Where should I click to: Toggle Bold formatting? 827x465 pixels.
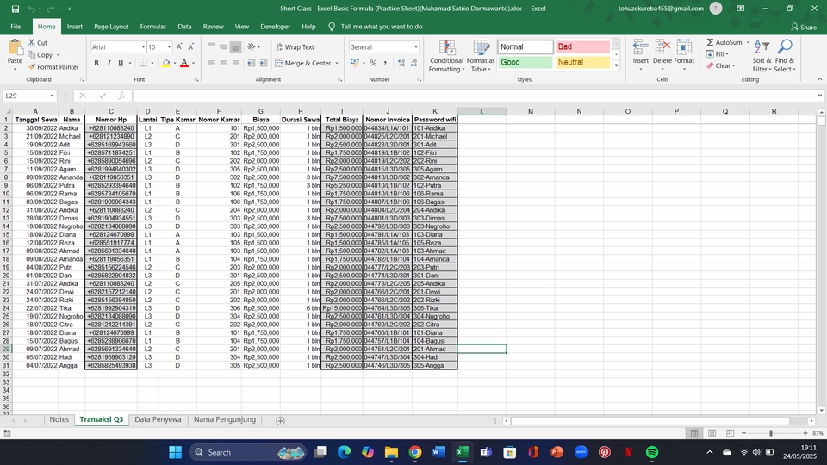pyautogui.click(x=96, y=63)
